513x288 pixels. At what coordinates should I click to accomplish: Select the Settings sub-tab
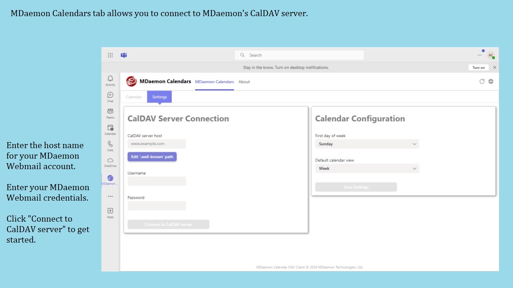(x=159, y=97)
